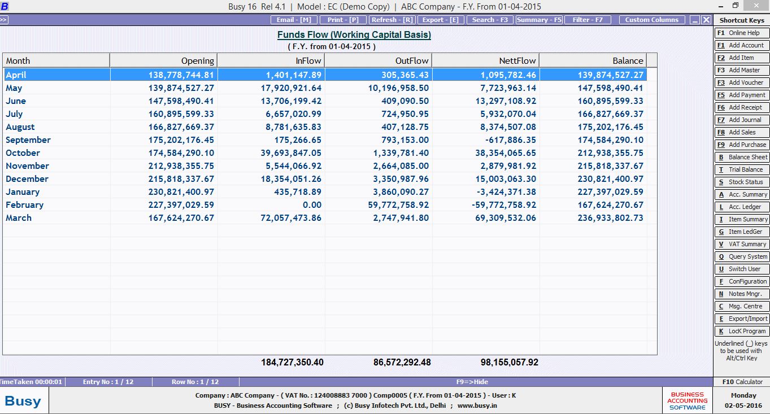The image size is (770, 414).
Task: Open Filter - F7 options
Action: point(588,20)
